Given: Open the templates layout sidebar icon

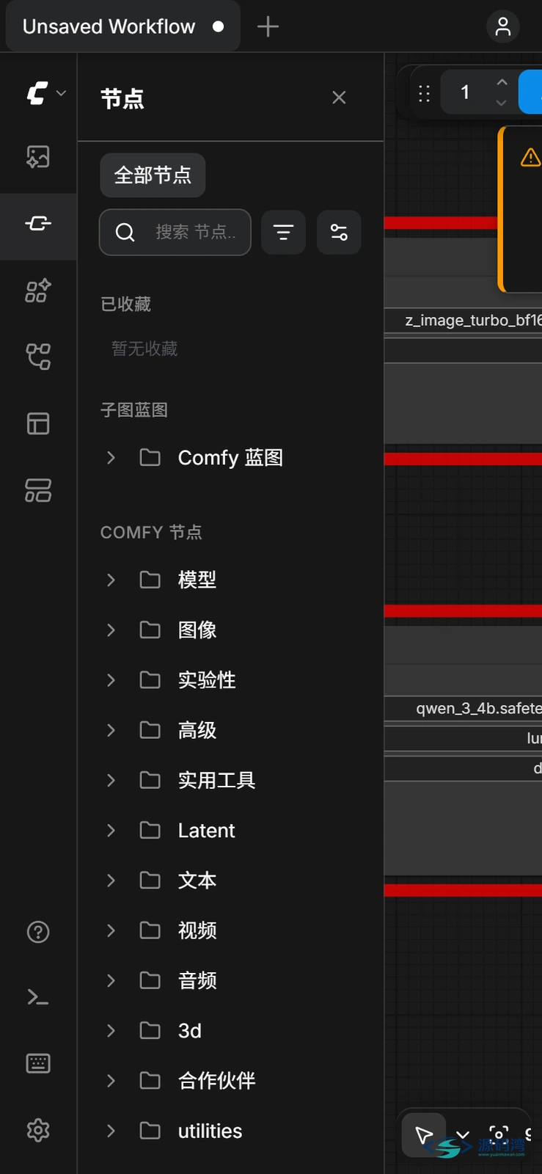Looking at the screenshot, I should [x=38, y=423].
